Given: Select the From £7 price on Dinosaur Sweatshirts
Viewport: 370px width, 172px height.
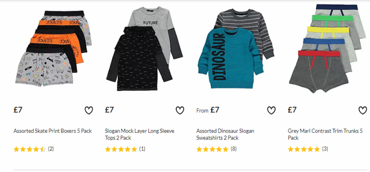Looking at the screenshot, I should pos(208,110).
